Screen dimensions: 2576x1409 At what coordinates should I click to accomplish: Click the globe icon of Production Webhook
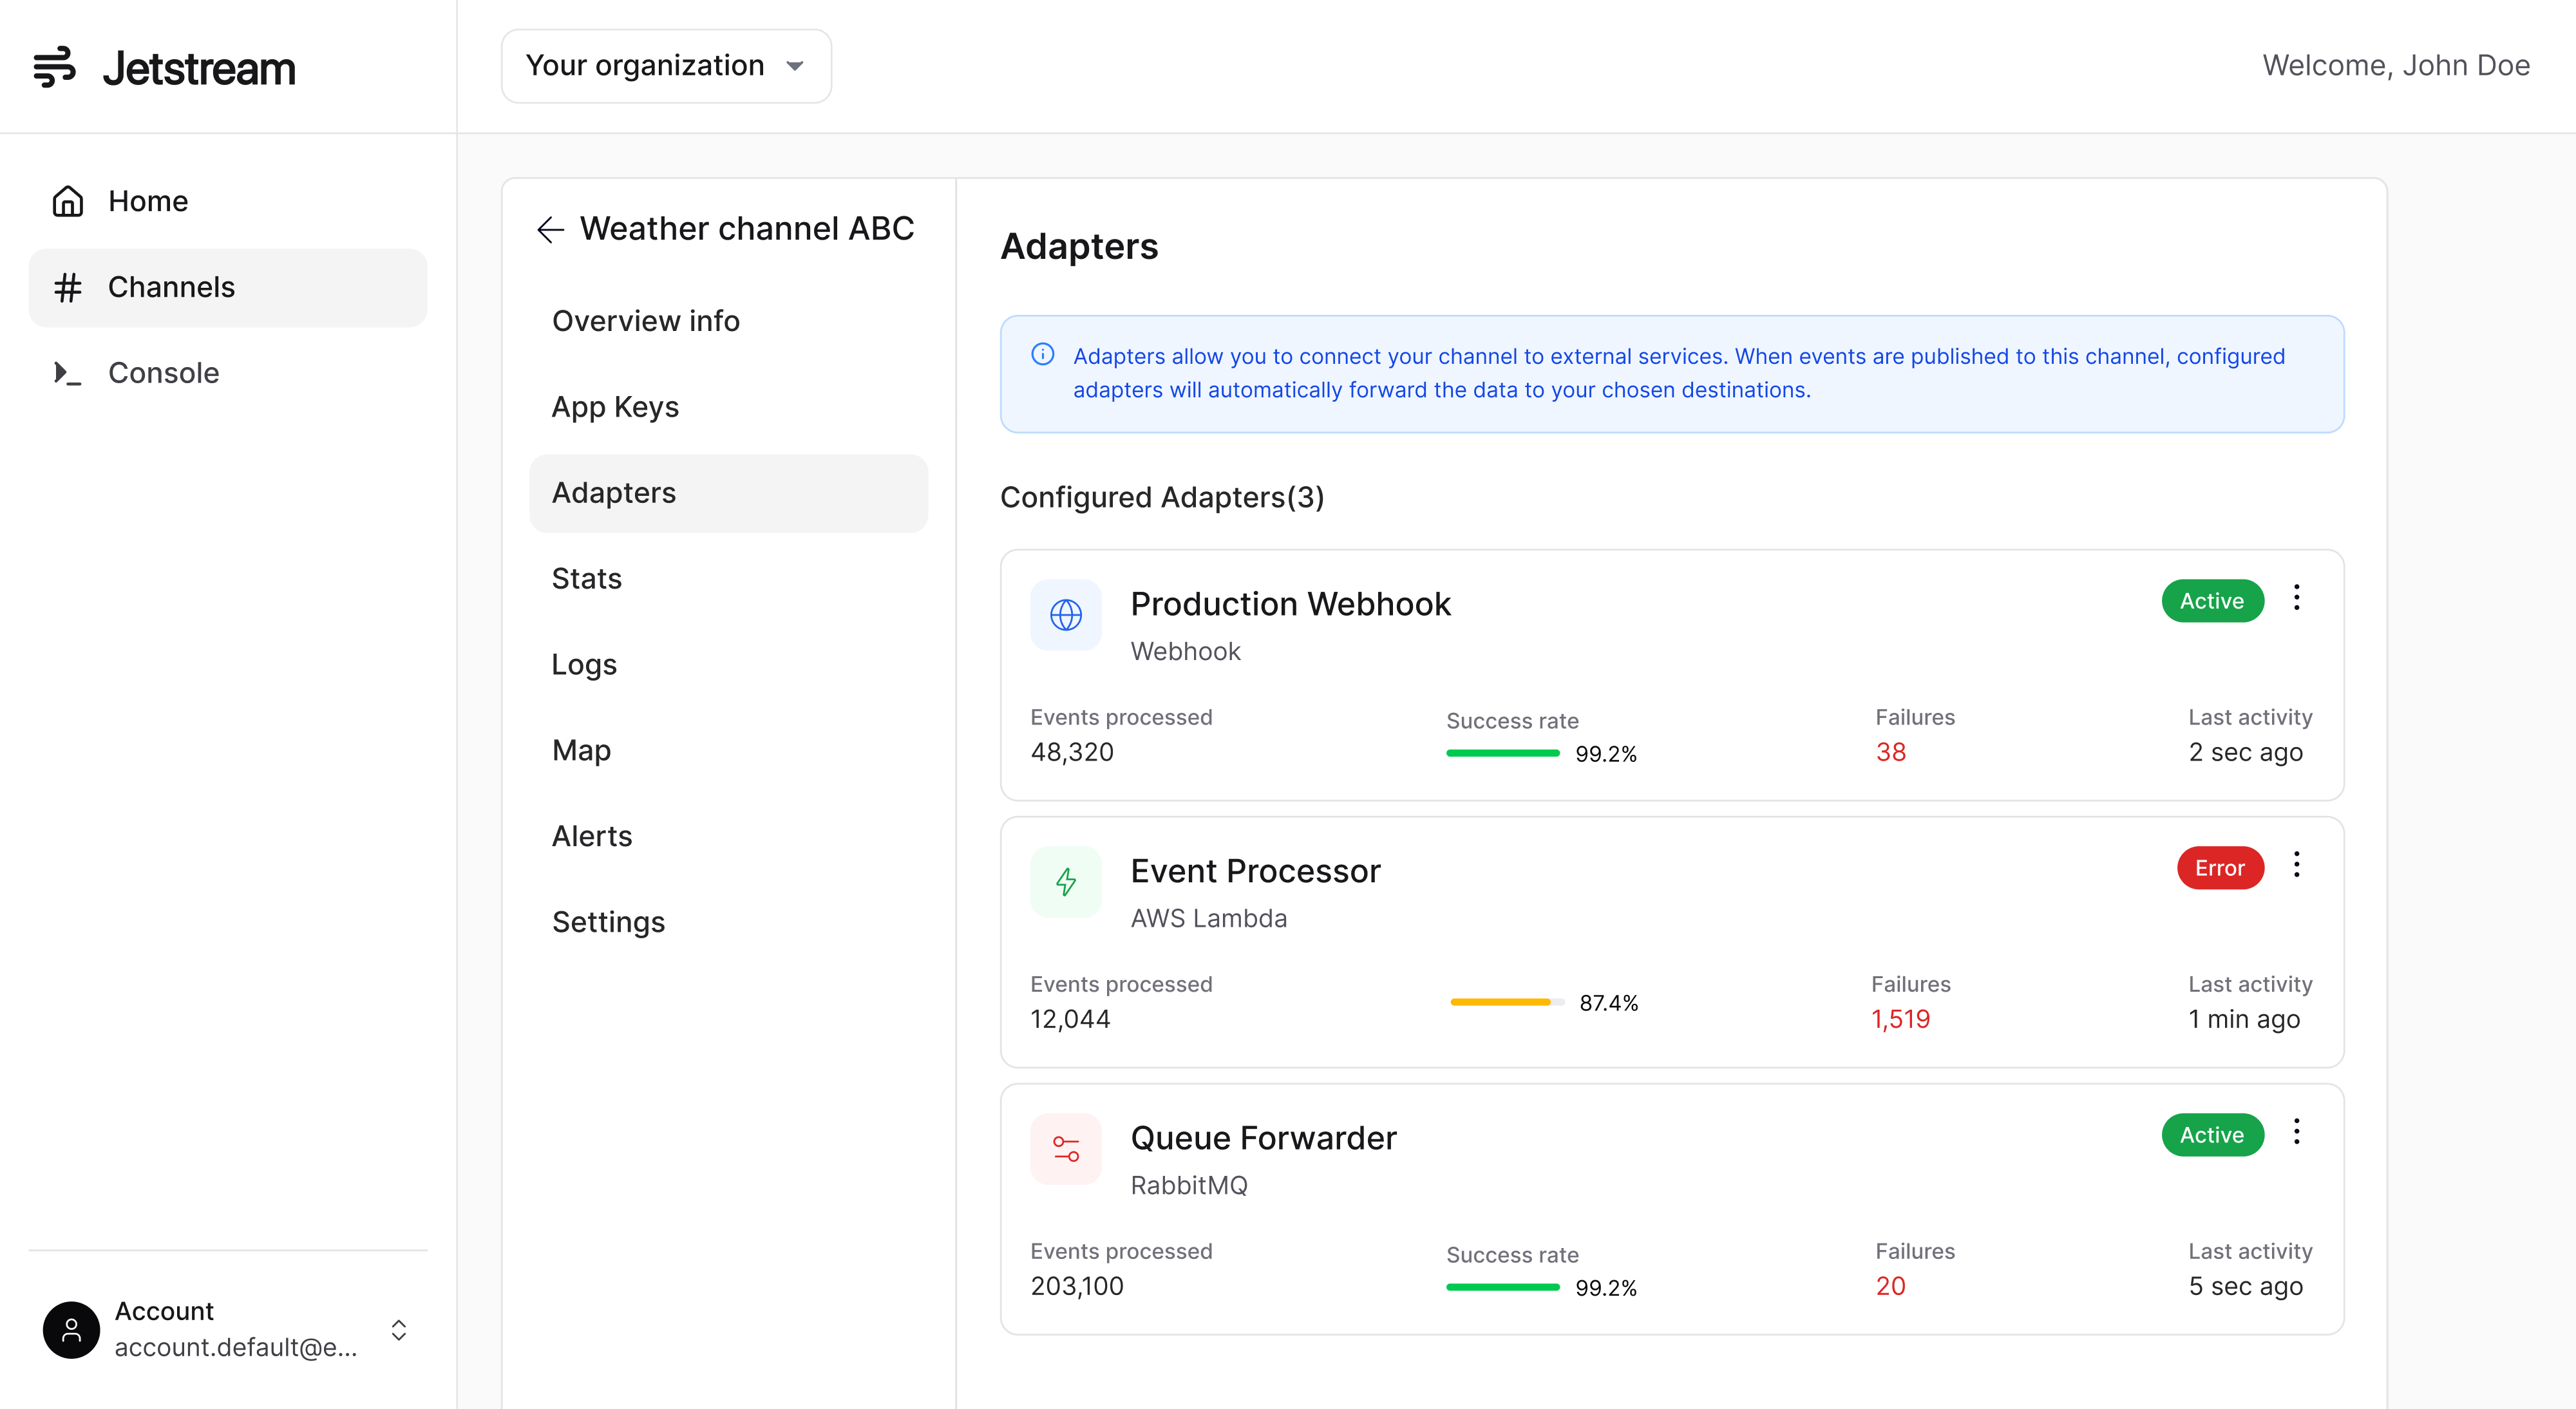point(1066,614)
